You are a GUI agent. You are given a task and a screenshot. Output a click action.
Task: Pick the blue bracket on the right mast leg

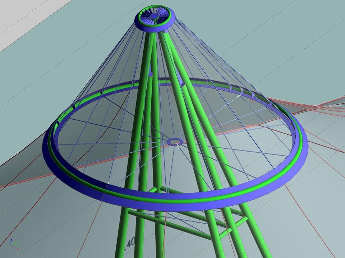183,84
